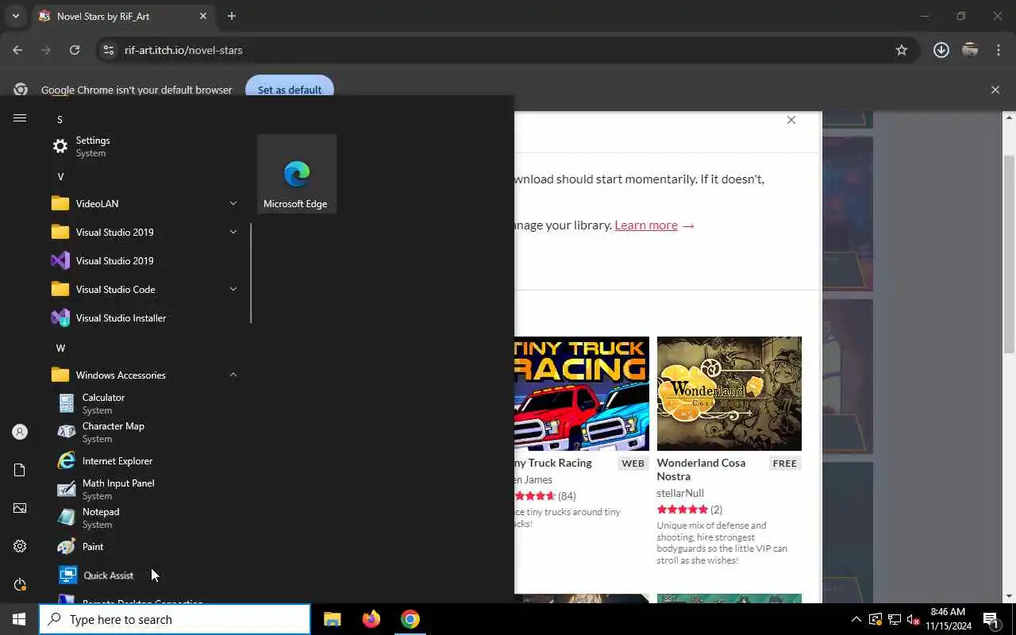View site information icon in address bar
This screenshot has height=635, width=1016.
click(109, 50)
